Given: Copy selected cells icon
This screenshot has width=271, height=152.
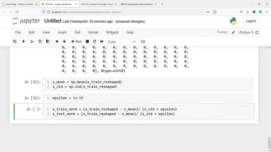Looking at the screenshot, I should click(x=40, y=41).
